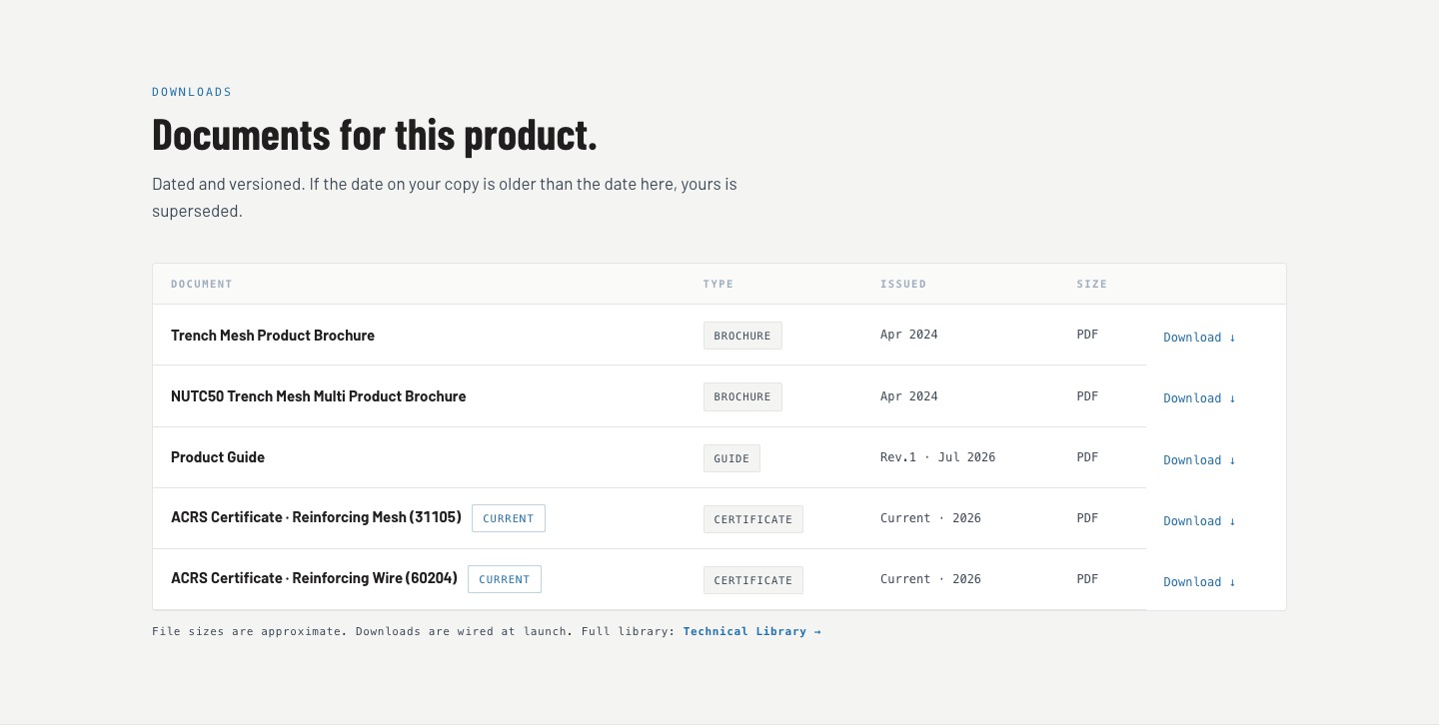The height and width of the screenshot is (725, 1439).
Task: Click the Rev.1 · Jul 2026 issue date
Action: click(x=937, y=457)
